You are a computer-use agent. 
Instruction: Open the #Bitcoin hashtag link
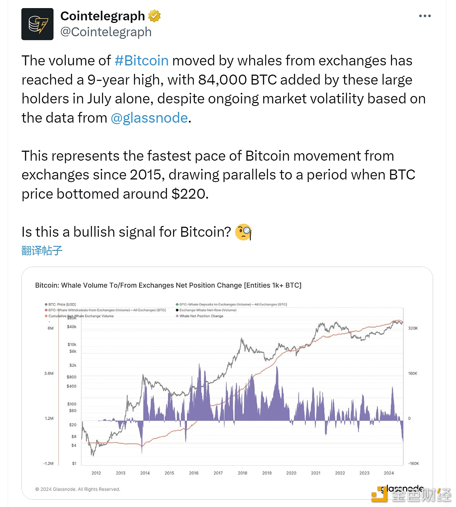point(141,61)
